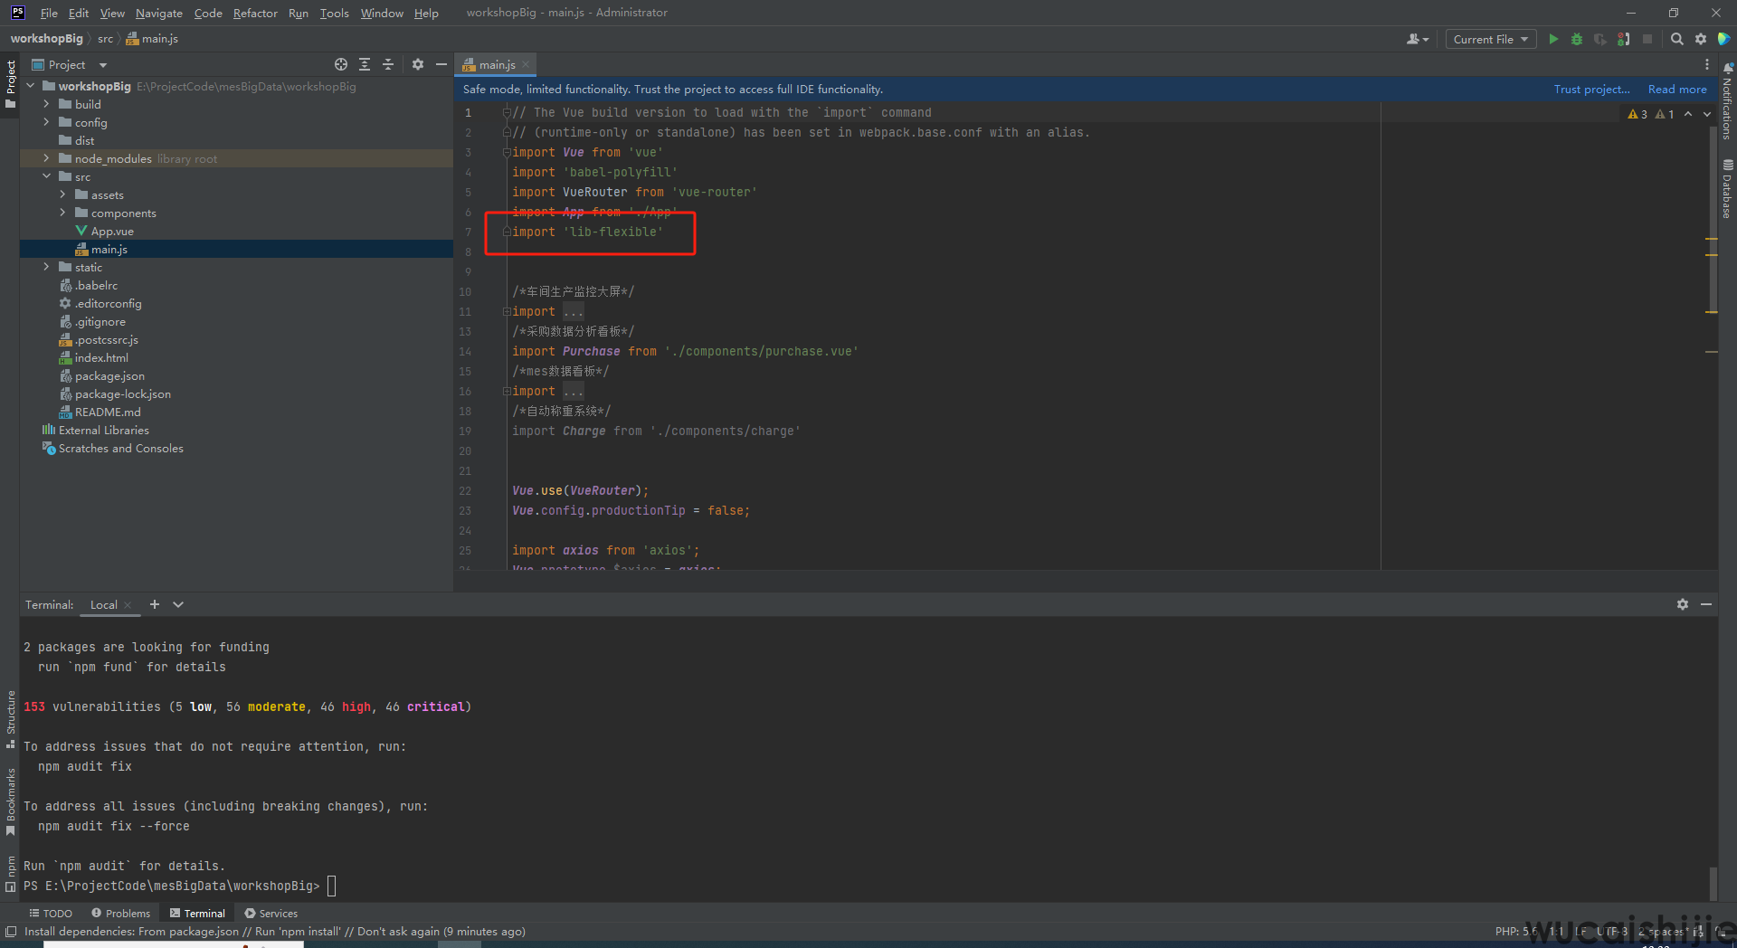
Task: Expand the components folder
Action: click(62, 213)
